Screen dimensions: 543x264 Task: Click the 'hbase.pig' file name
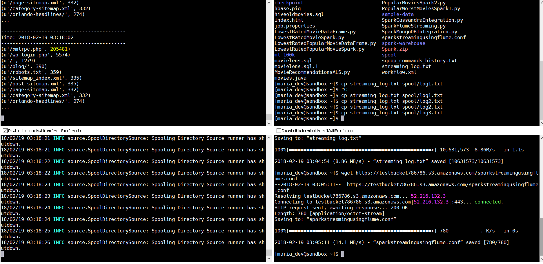tap(288, 8)
